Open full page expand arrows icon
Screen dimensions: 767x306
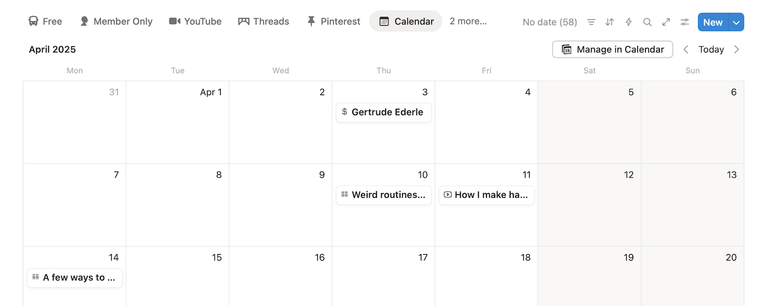point(666,22)
